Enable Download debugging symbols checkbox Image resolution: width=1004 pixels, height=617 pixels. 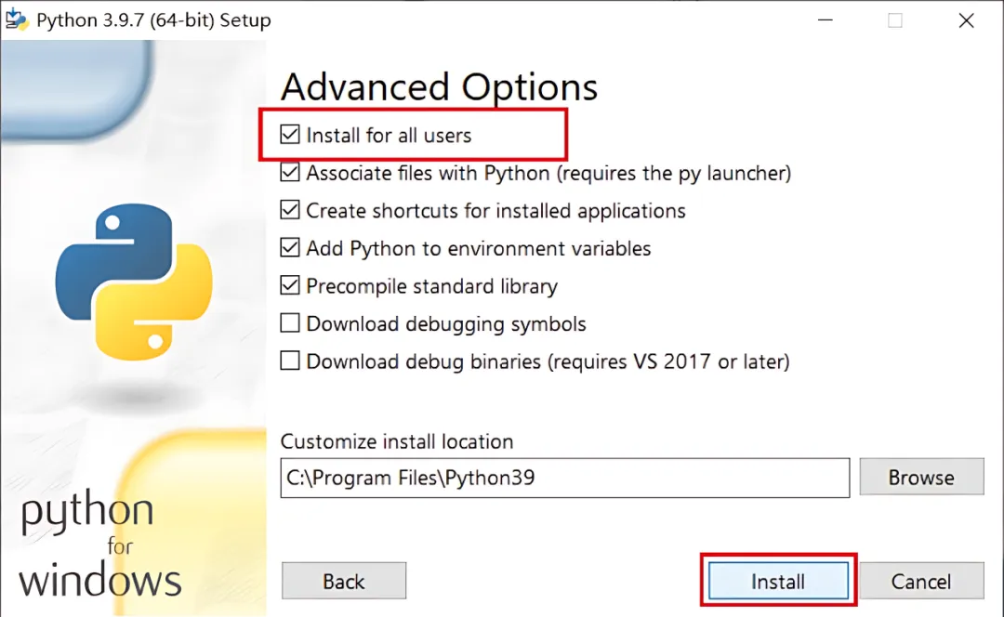[290, 323]
